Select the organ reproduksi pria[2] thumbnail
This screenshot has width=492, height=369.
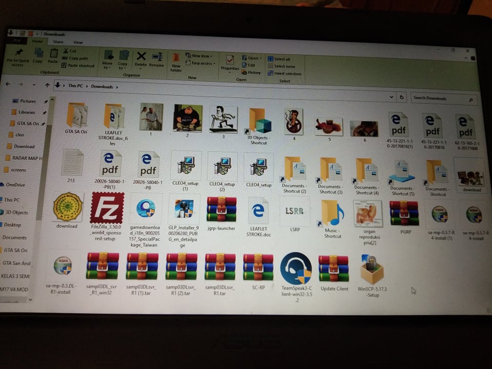[369, 214]
